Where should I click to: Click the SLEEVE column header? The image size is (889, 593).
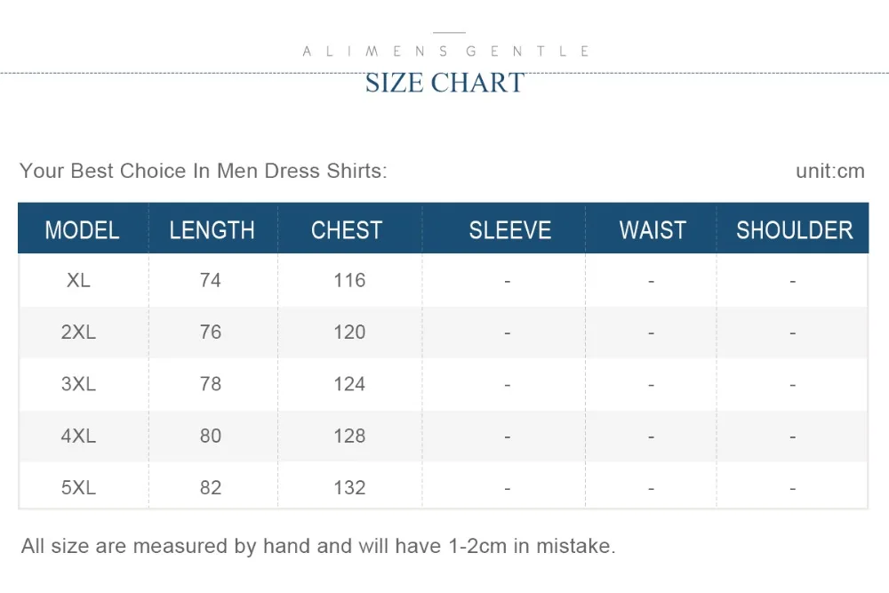pos(510,230)
